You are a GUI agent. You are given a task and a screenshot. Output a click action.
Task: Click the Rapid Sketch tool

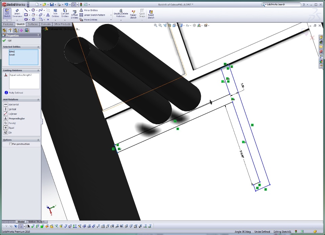click(151, 15)
